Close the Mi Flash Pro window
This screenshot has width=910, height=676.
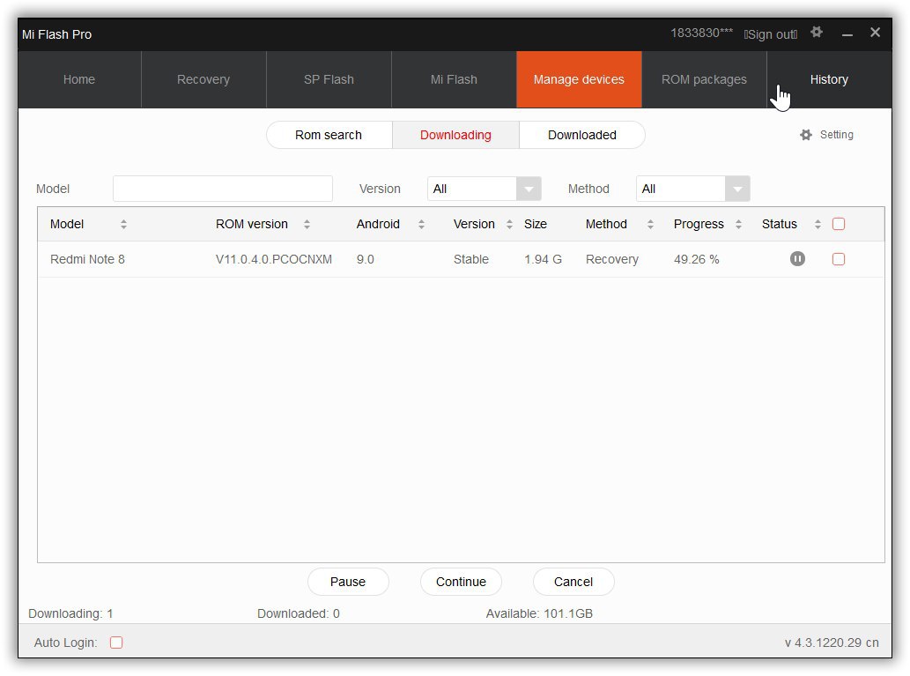(x=875, y=33)
